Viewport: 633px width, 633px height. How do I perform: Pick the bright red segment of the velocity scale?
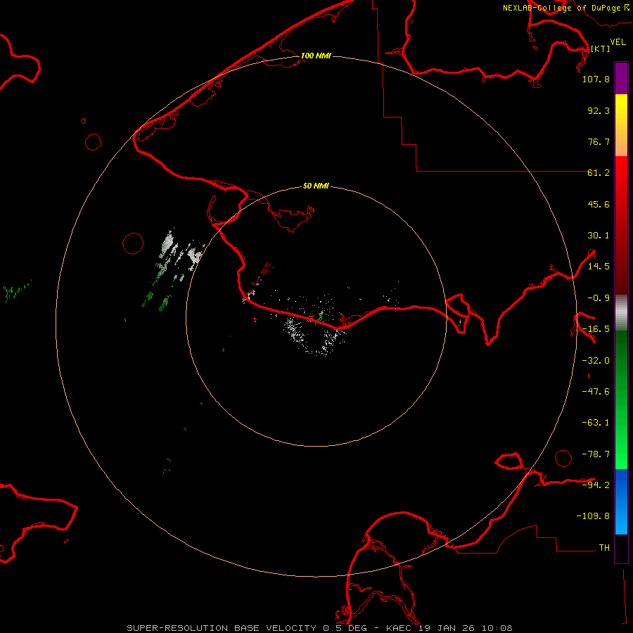coord(621,174)
